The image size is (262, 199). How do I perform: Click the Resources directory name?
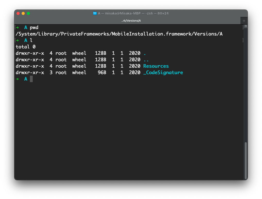pyautogui.click(x=156, y=66)
